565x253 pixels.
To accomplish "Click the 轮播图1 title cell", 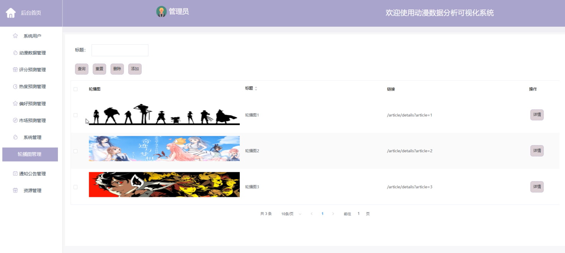I will (252, 115).
